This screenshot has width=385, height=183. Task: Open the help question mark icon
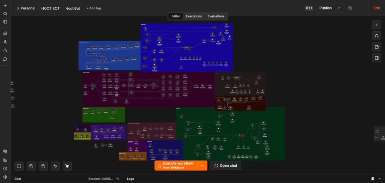click(x=5, y=168)
